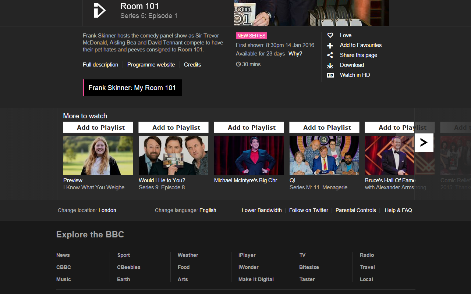Click the Room 101 programme title

[139, 6]
